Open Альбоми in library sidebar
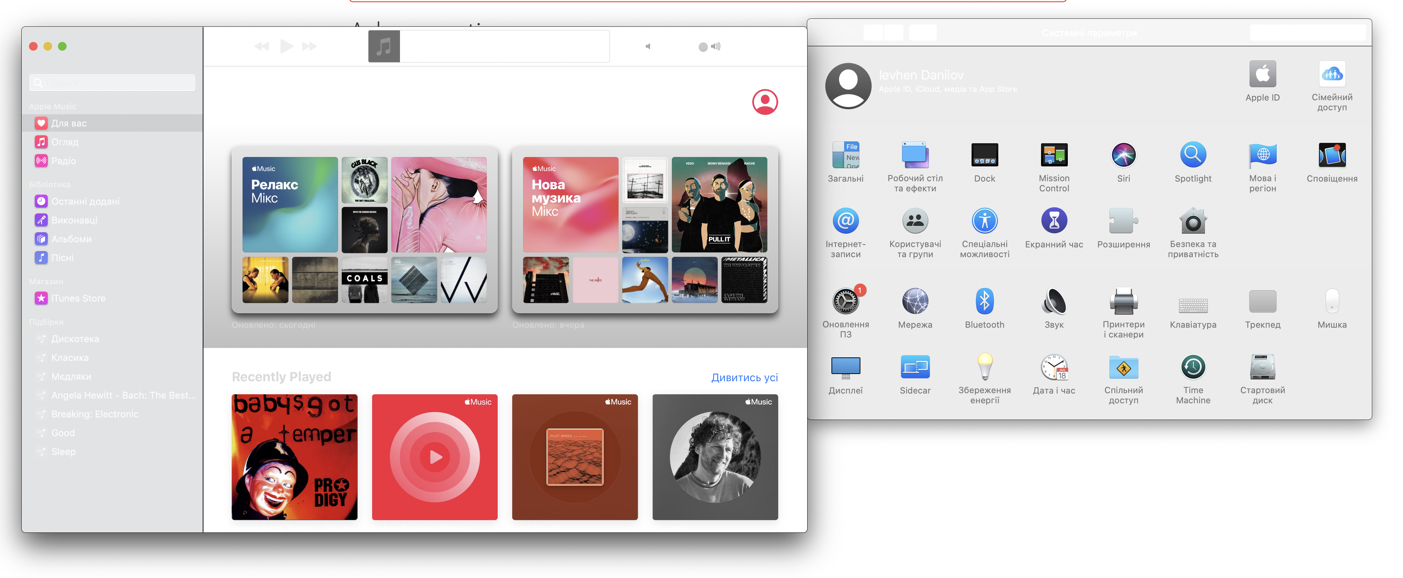This screenshot has height=578, width=1403. click(71, 239)
